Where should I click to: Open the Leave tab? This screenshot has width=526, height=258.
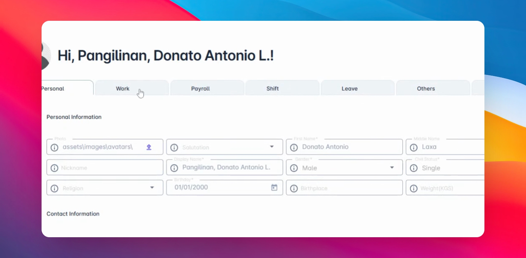point(358,88)
